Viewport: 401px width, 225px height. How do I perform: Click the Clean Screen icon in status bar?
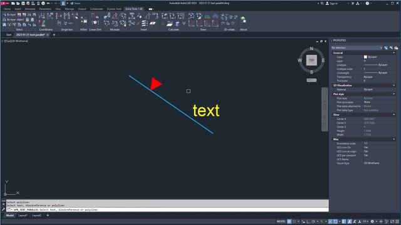[x=392, y=221]
